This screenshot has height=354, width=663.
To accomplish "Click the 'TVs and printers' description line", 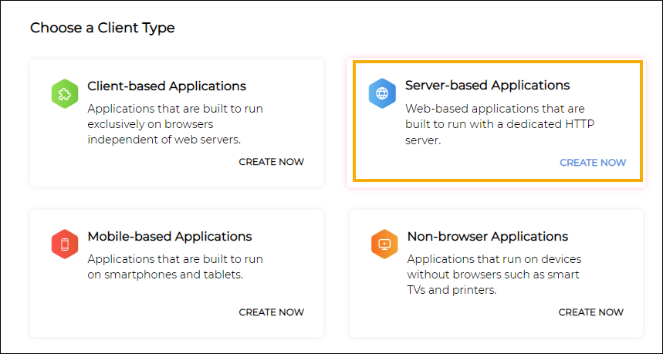I will coord(452,290).
